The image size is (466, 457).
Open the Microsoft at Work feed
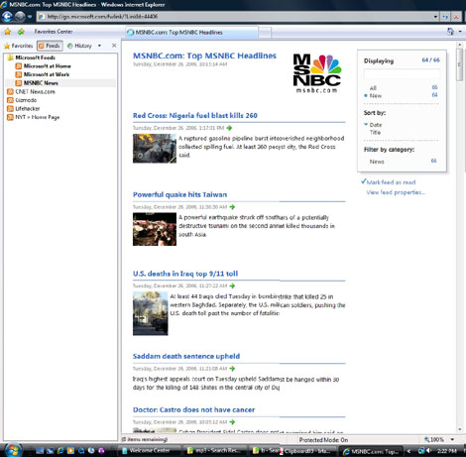(x=43, y=74)
